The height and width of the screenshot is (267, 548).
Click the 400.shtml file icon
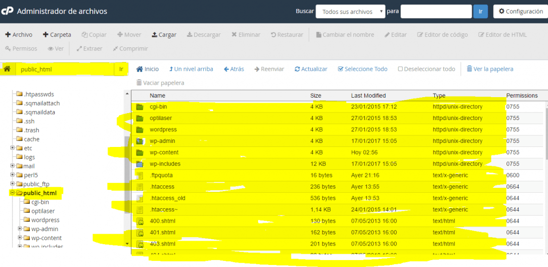coord(140,221)
